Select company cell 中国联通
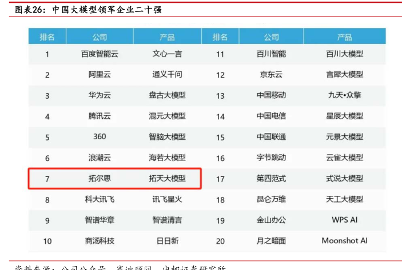402x270 pixels. [x=271, y=137]
